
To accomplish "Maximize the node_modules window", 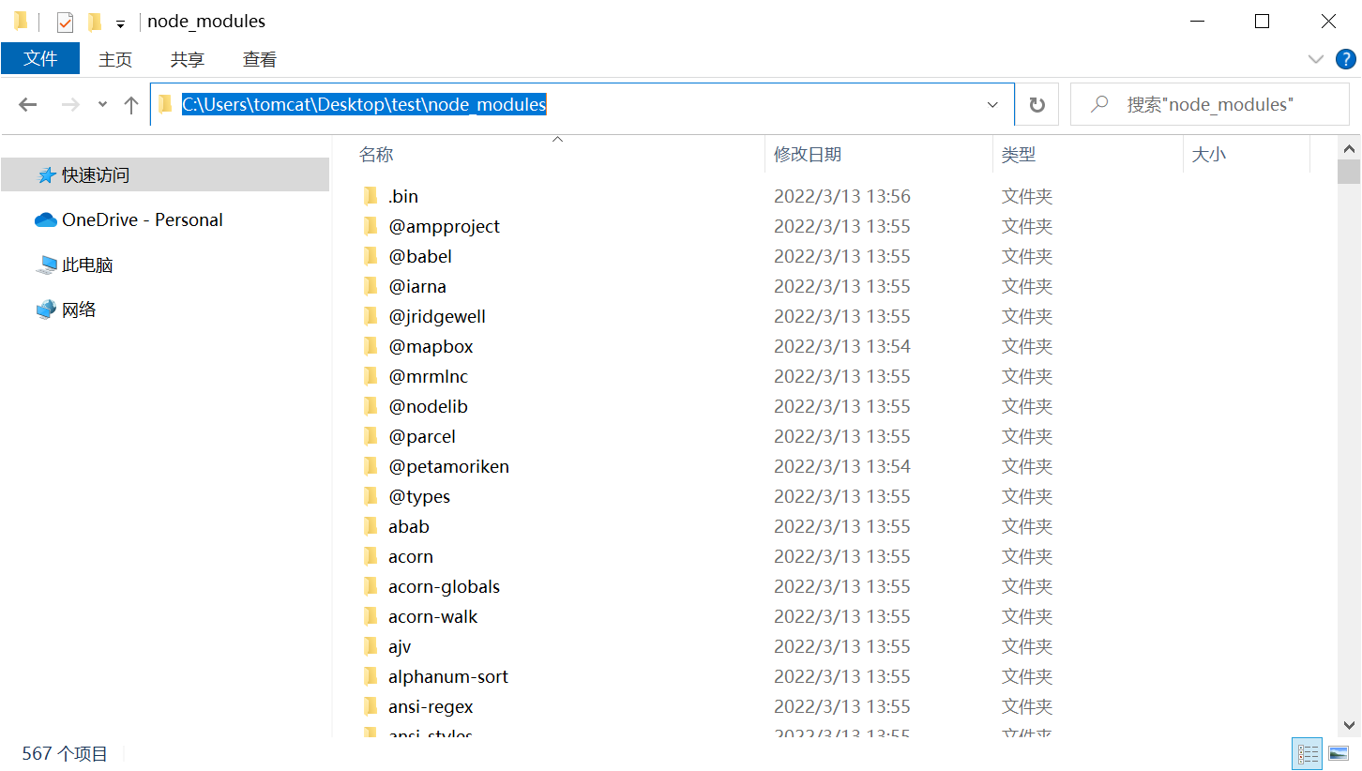I will pyautogui.click(x=1262, y=21).
